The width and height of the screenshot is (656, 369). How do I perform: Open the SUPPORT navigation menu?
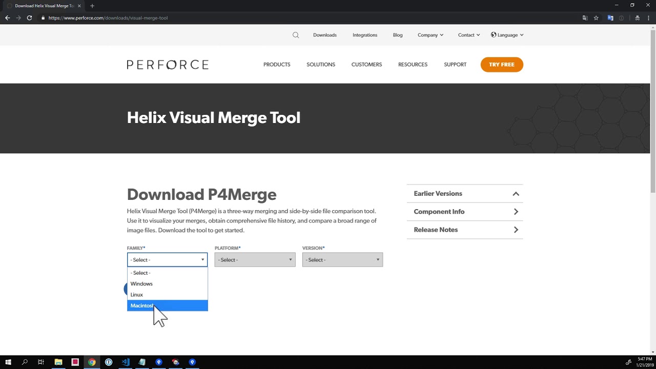[x=455, y=65]
